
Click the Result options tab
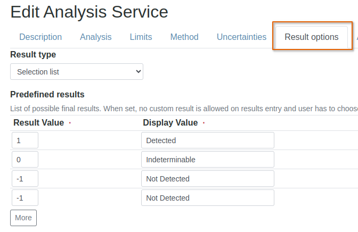(312, 37)
